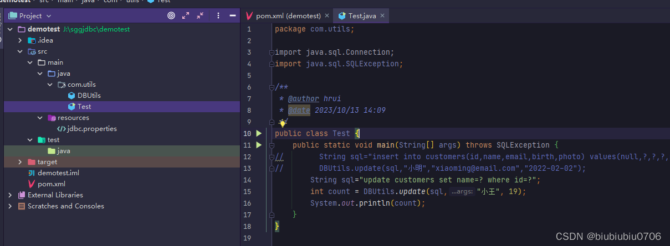
Task: Close the Test.java editor tab
Action: click(382, 16)
